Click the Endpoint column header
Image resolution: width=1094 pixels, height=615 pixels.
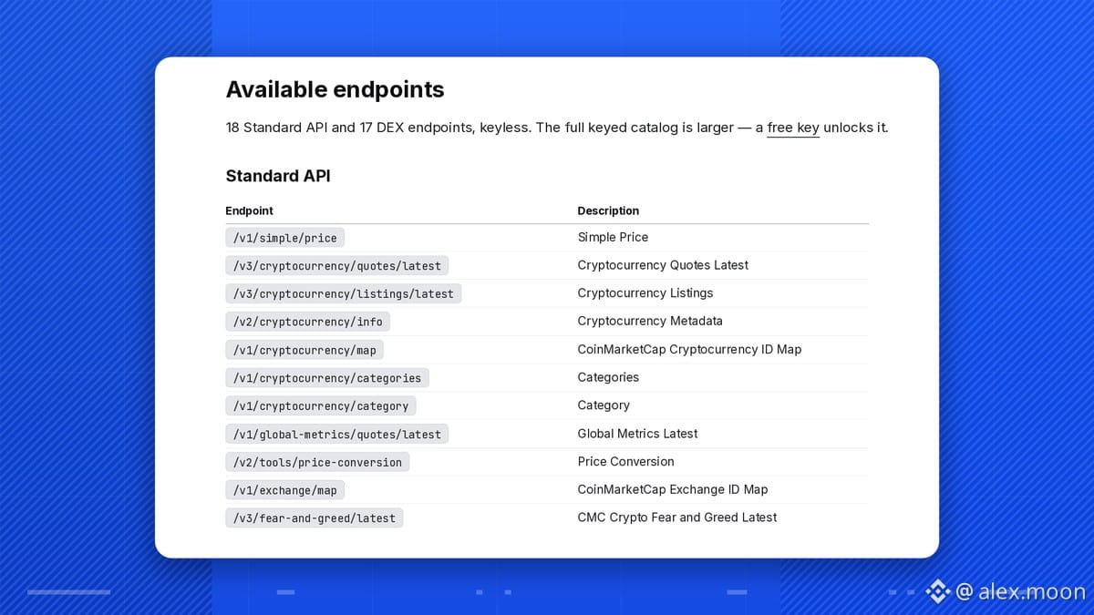pyautogui.click(x=250, y=210)
